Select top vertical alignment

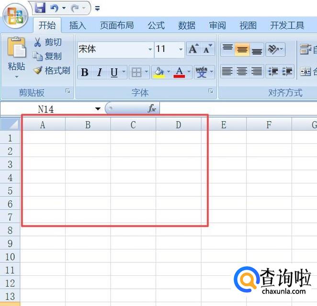click(x=227, y=49)
